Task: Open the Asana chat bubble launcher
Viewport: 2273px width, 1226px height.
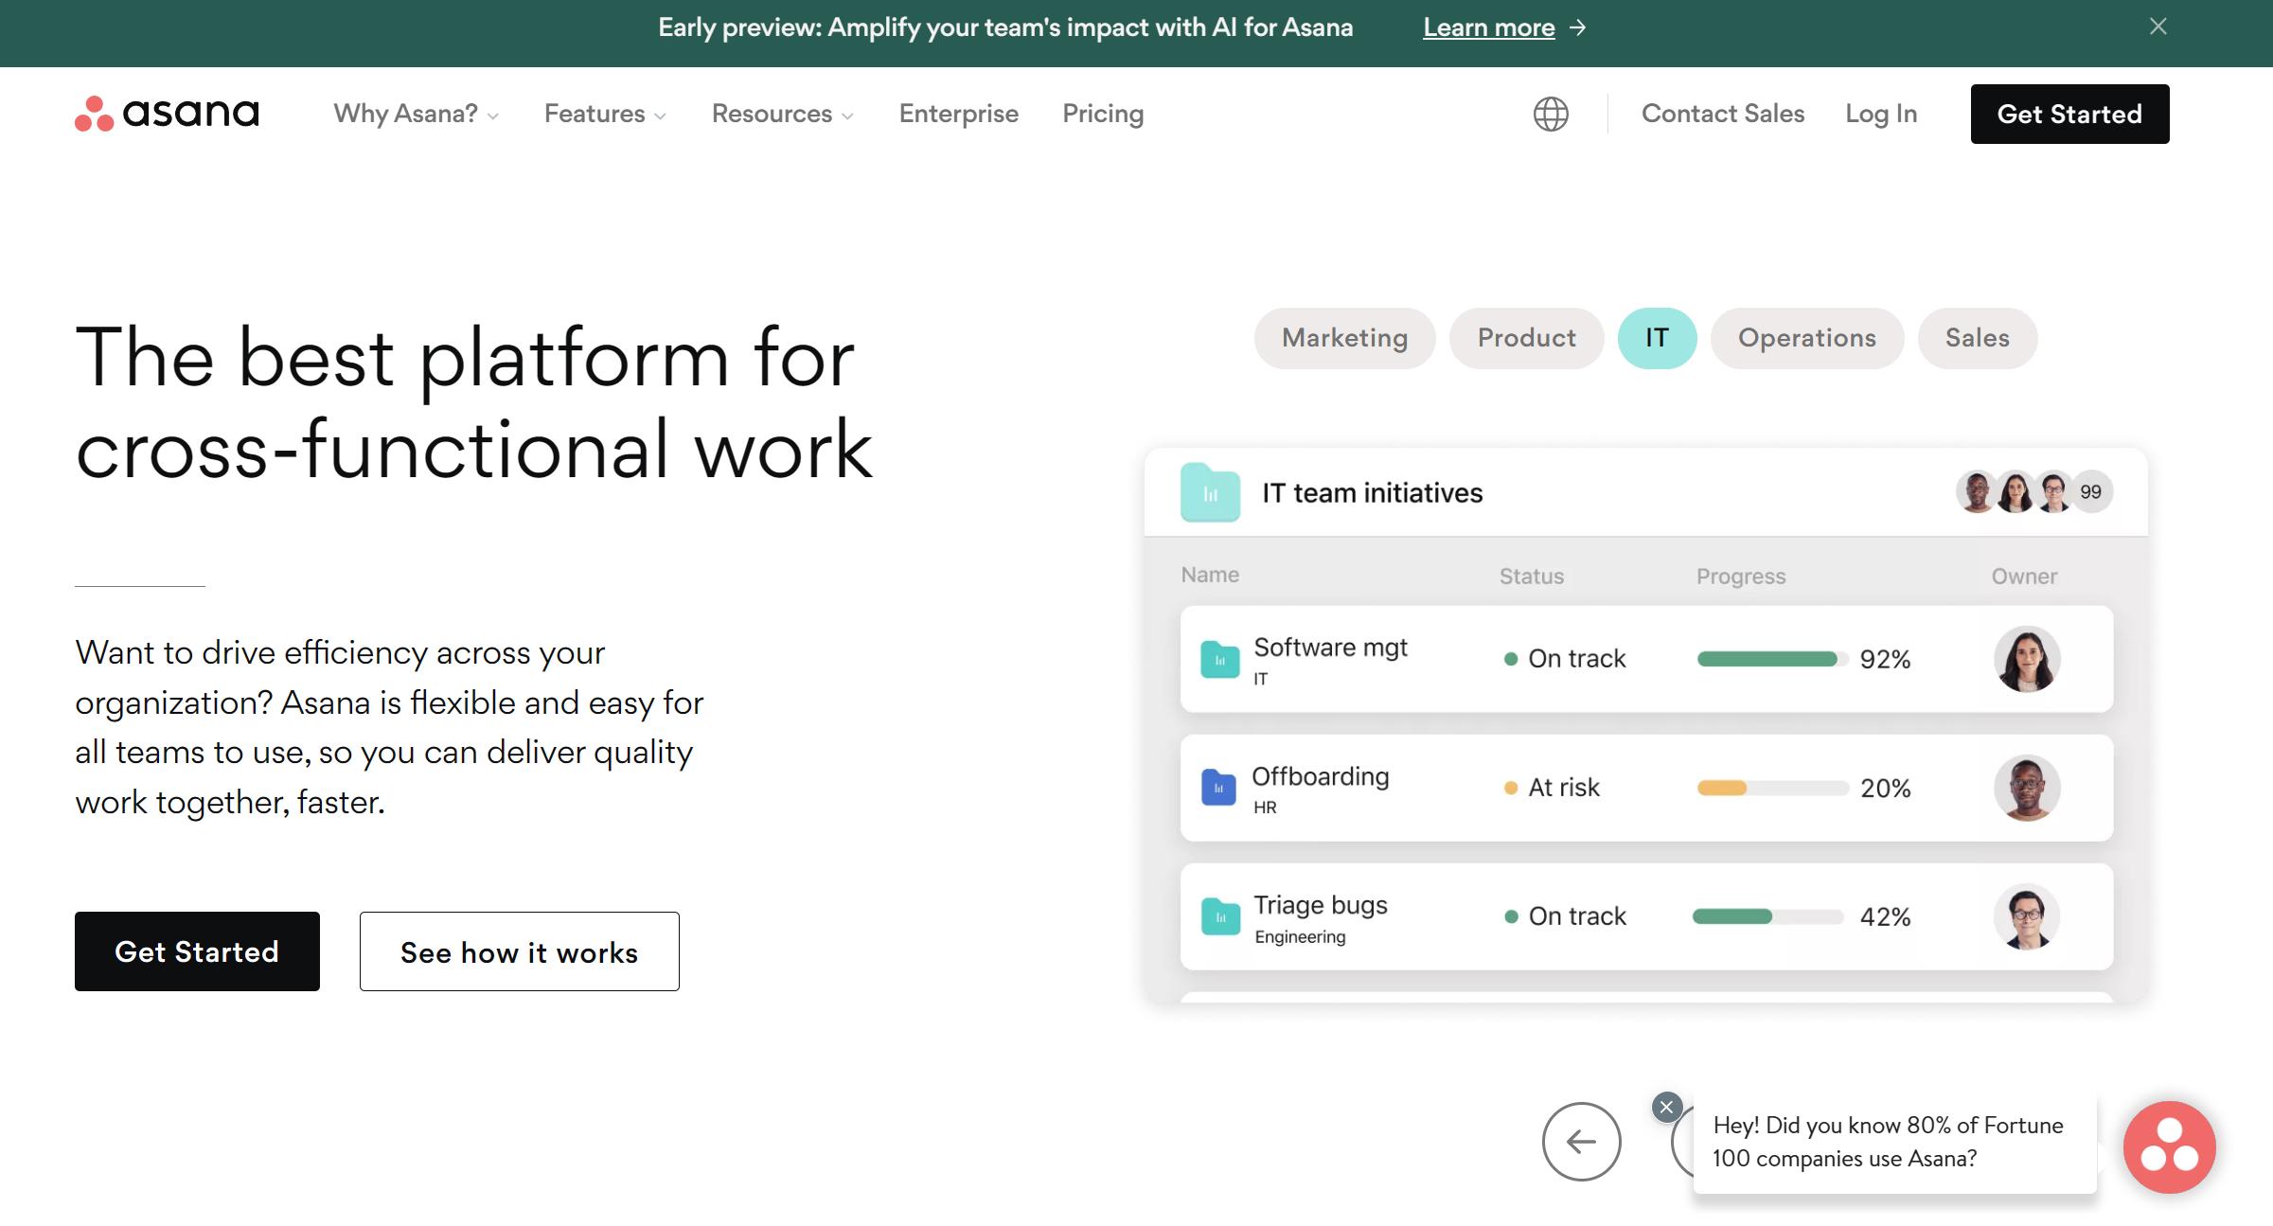Action: (x=2169, y=1146)
